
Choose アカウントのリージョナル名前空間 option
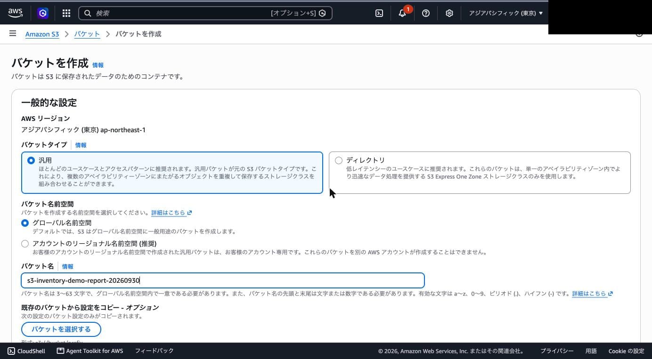(x=25, y=244)
